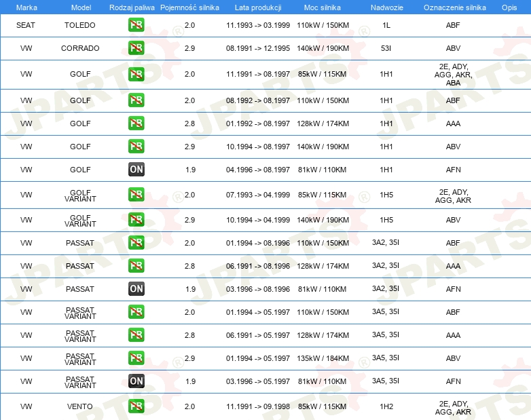Click the petrol icon in the VW CORRADO row
The height and width of the screenshot is (420, 531).
(x=136, y=48)
